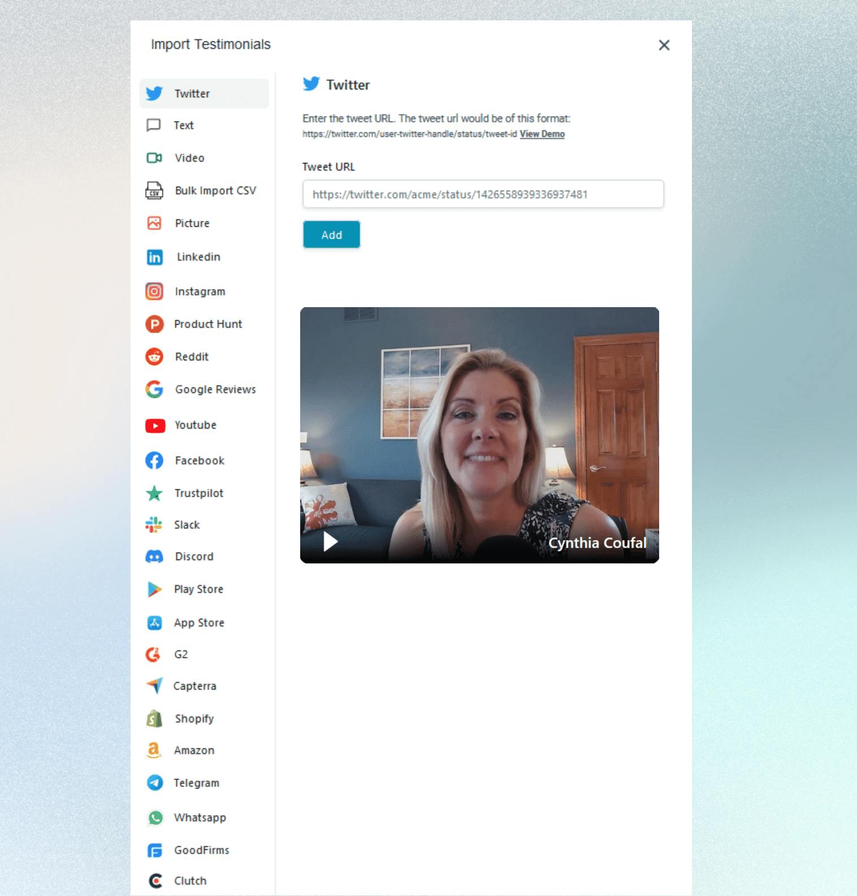The image size is (857, 896).
Task: Click the "Twitter" heading above the form
Action: (348, 85)
